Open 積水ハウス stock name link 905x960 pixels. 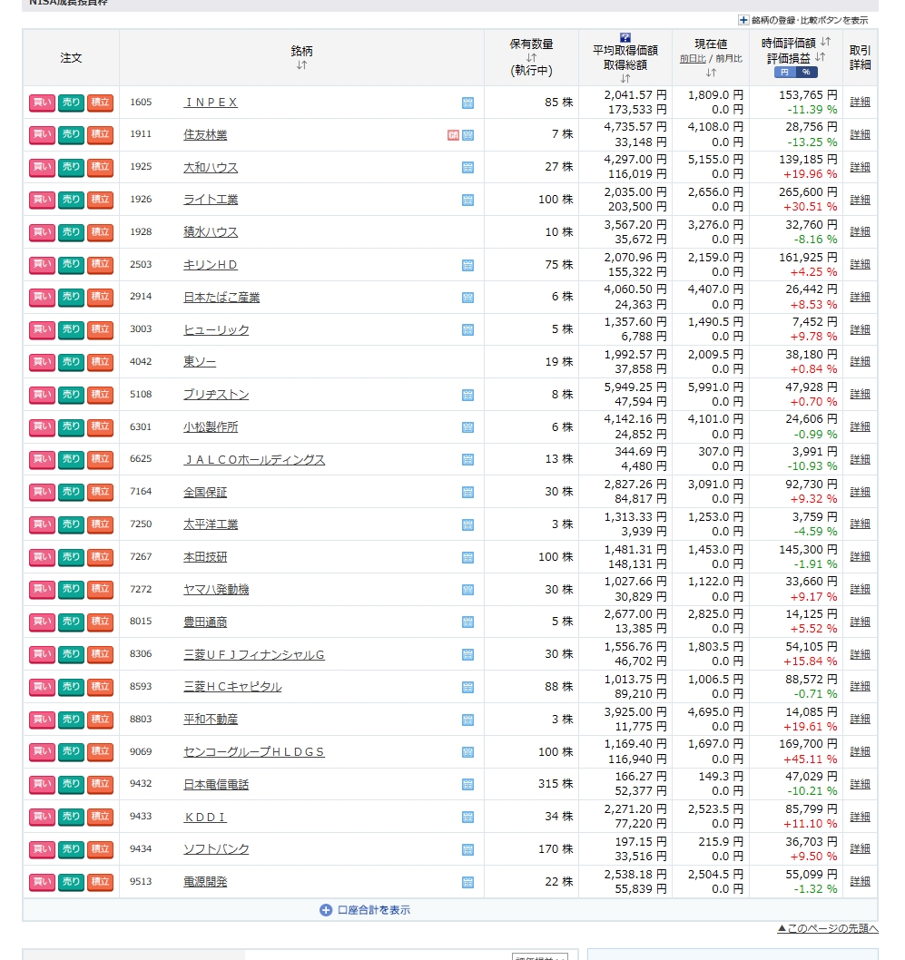pyautogui.click(x=211, y=232)
